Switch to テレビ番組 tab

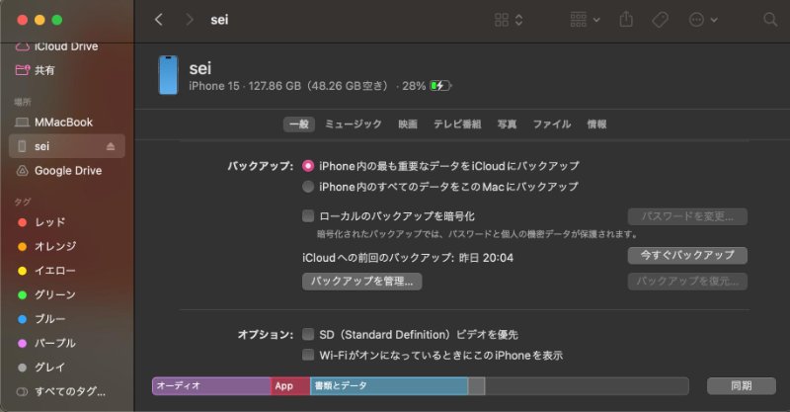457,124
